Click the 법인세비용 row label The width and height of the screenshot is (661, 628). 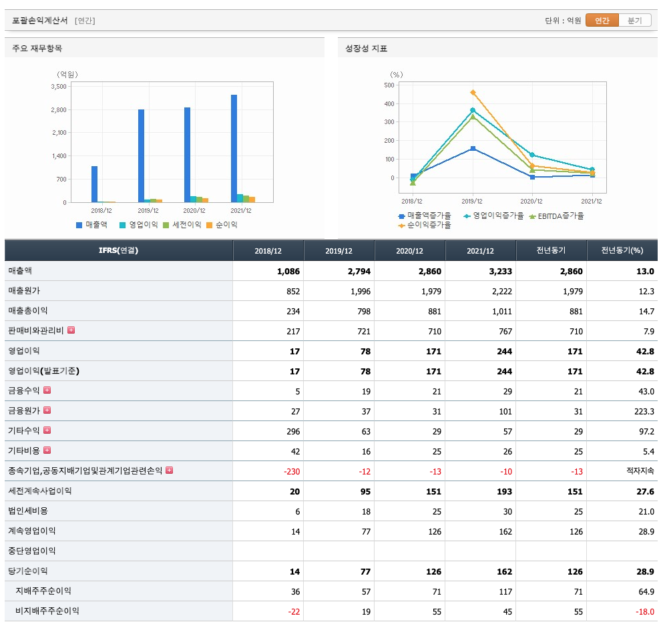coord(28,511)
